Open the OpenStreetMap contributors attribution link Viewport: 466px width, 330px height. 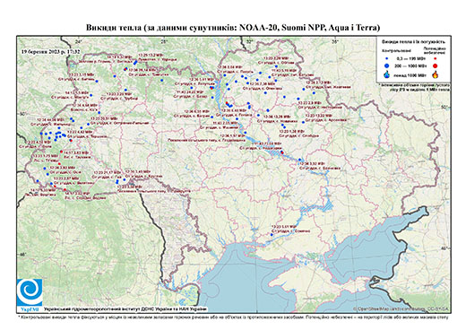pyautogui.click(x=401, y=308)
